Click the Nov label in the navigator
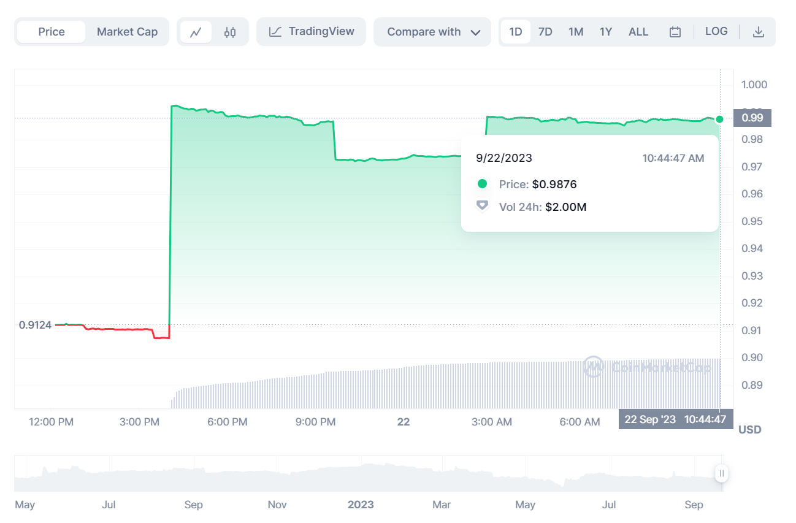796x523 pixels. 277,505
